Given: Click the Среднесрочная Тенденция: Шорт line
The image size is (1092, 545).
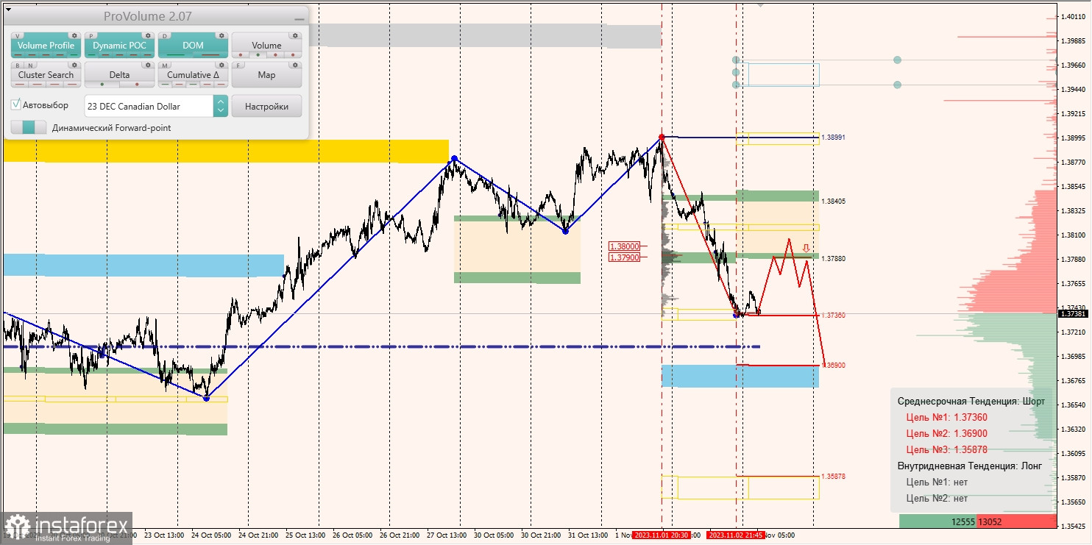Looking at the screenshot, I should coord(971,401).
